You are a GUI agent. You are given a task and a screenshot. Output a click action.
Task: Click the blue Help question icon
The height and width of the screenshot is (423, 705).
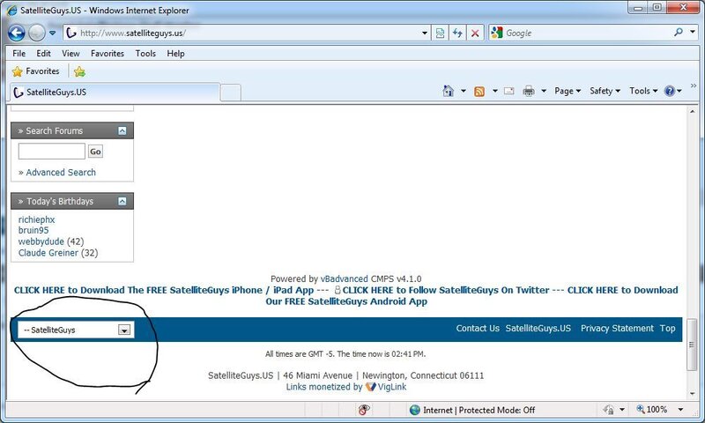click(x=670, y=91)
